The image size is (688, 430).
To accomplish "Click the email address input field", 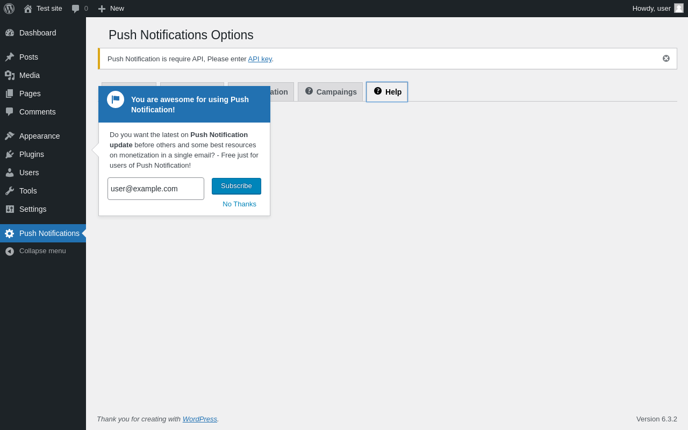I will (156, 189).
